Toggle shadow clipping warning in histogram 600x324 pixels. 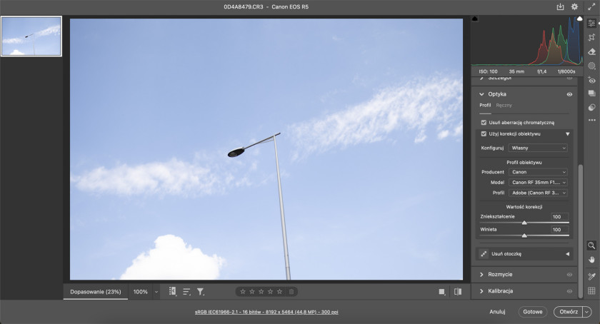(x=475, y=19)
